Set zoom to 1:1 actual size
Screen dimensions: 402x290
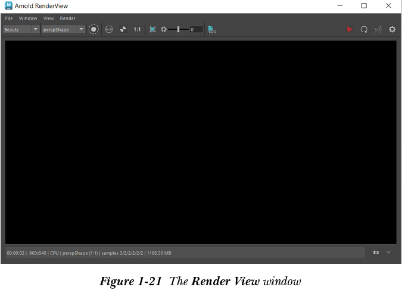coord(138,29)
